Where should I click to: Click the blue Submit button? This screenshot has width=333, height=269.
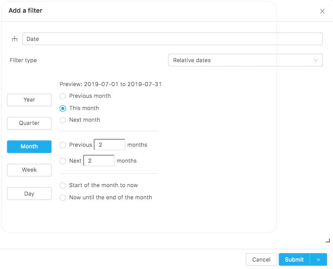pyautogui.click(x=294, y=260)
